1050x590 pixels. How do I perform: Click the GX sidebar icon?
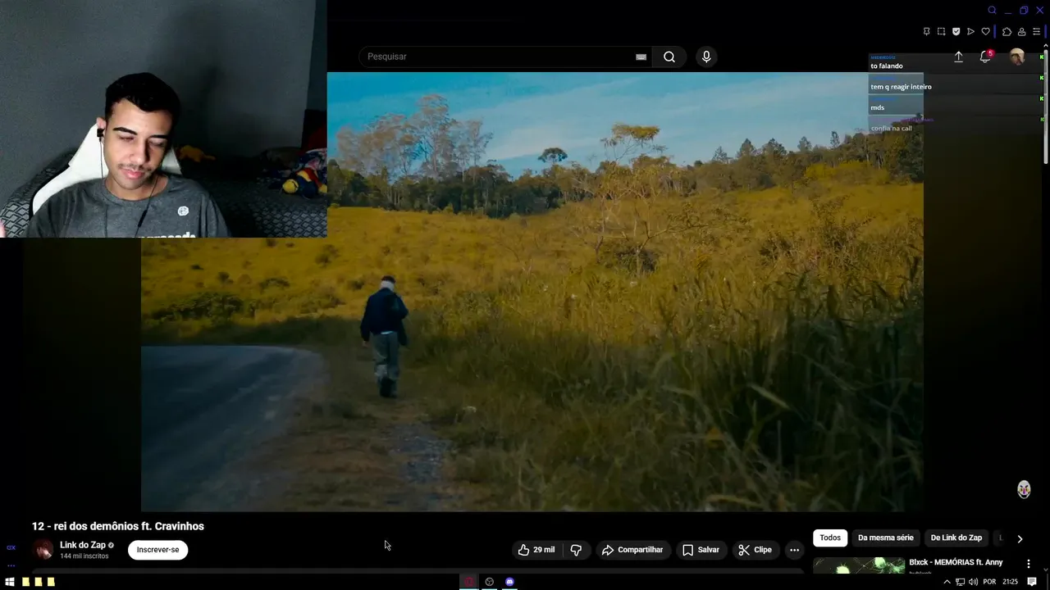click(11, 547)
